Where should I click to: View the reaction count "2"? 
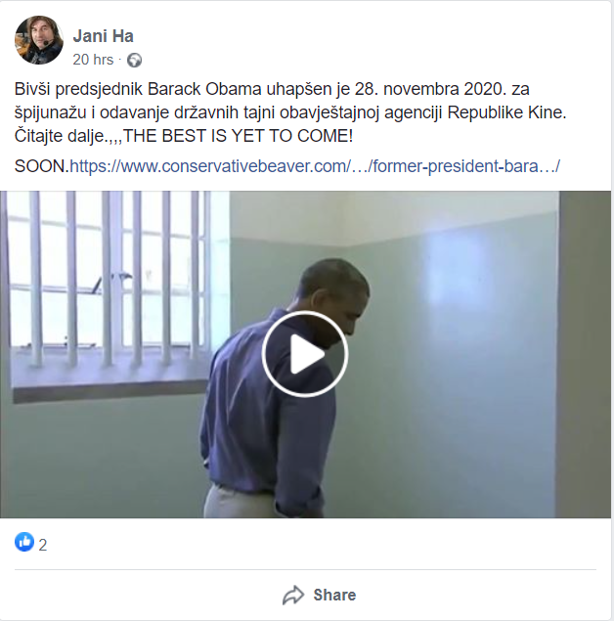tap(43, 545)
